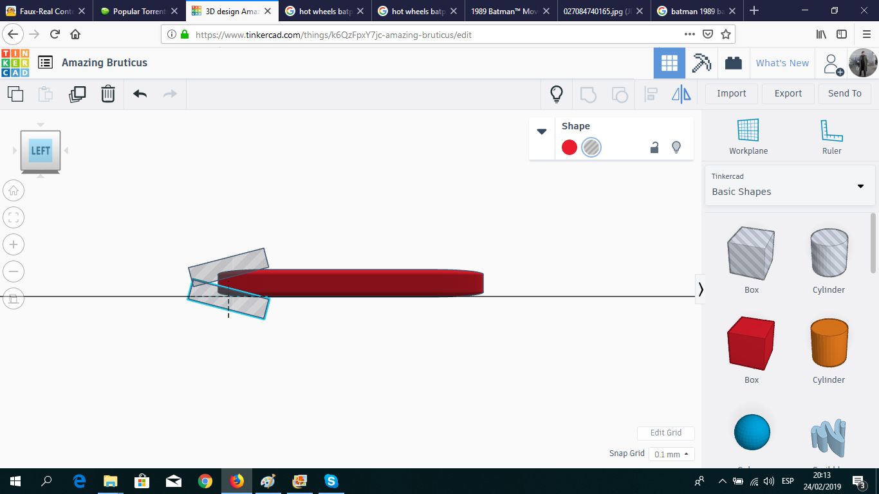Click the Tinkercad logo
Image resolution: width=879 pixels, height=494 pixels.
[x=15, y=63]
